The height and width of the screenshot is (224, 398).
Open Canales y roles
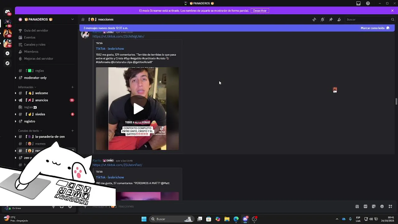(x=35, y=44)
